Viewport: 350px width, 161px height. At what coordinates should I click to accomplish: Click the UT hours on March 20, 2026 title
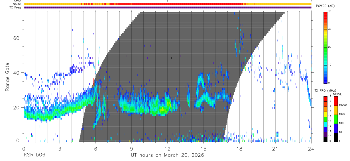168,155
